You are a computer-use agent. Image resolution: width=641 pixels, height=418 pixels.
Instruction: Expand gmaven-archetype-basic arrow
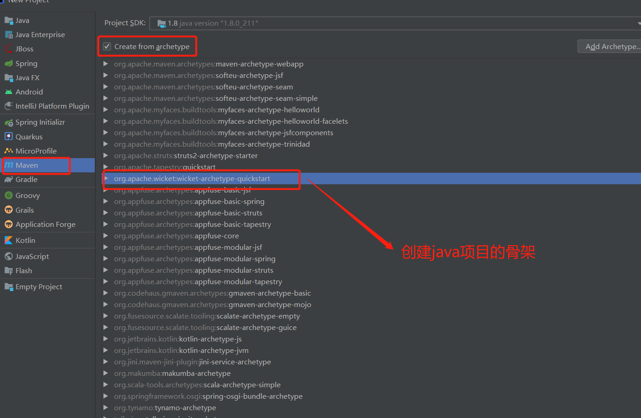(x=106, y=293)
